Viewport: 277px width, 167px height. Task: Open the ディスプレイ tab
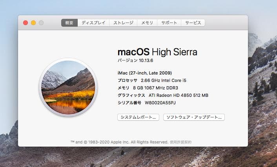click(x=93, y=23)
